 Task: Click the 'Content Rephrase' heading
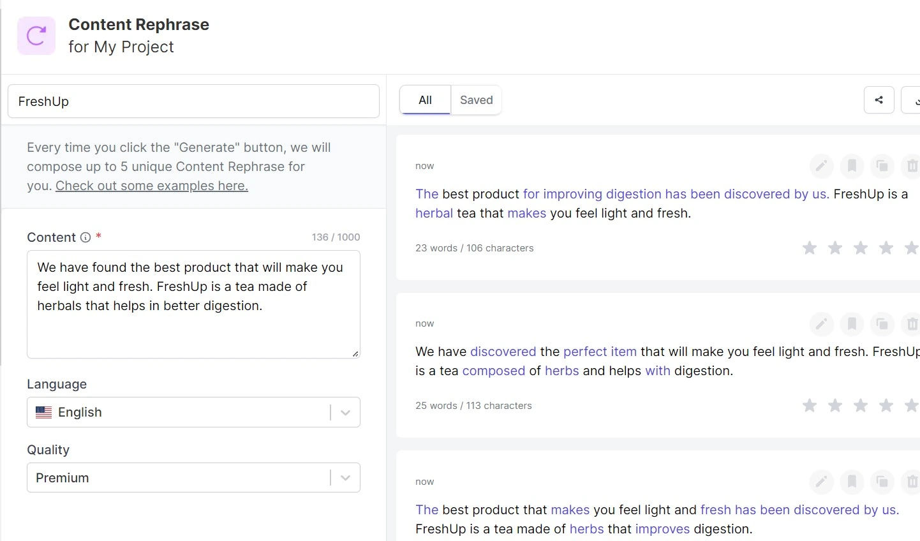pyautogui.click(x=138, y=24)
